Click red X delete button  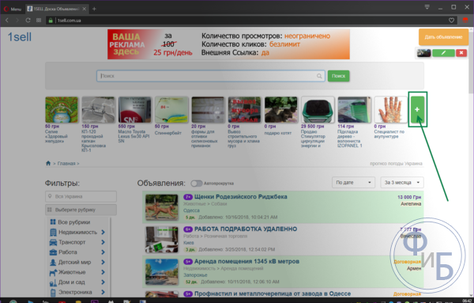(461, 53)
